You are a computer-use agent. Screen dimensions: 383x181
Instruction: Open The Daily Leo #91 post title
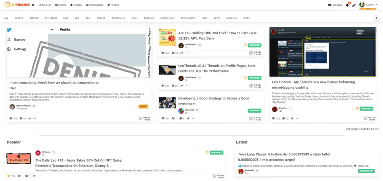coord(79,163)
